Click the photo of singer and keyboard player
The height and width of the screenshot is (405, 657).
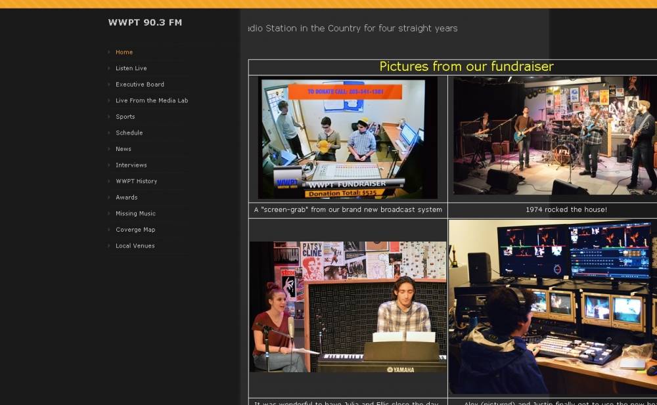(x=348, y=307)
